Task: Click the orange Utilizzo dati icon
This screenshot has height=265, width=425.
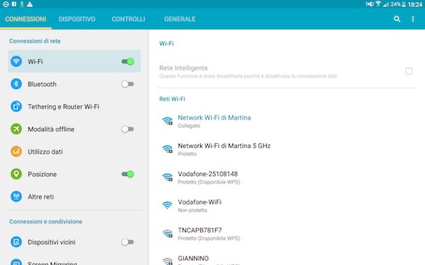Action: pos(16,152)
